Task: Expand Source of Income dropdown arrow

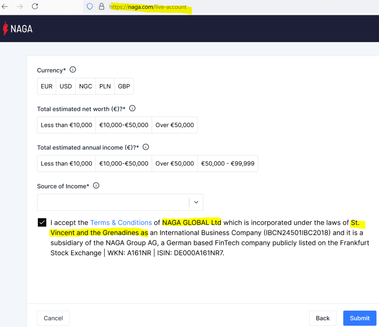Action: pyautogui.click(x=196, y=202)
